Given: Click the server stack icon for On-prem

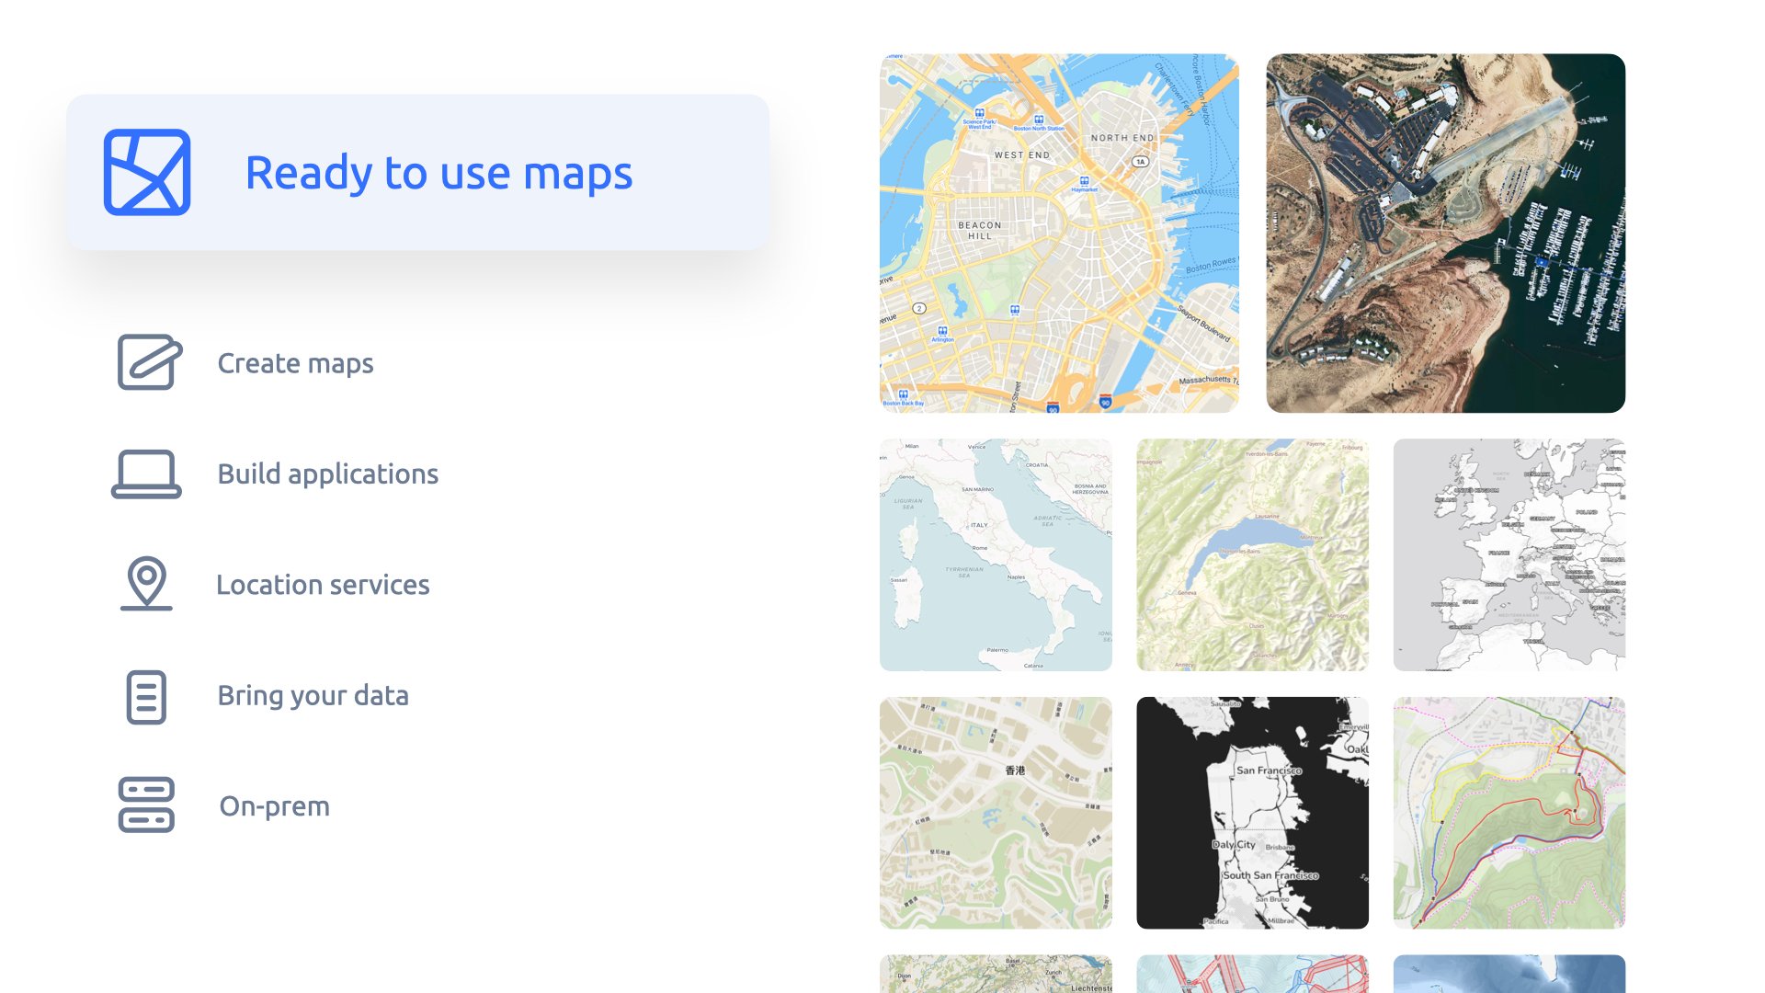Looking at the screenshot, I should tap(146, 805).
